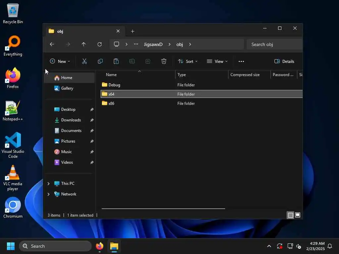Open Downloads in the sidebar
This screenshot has width=339, height=254.
pos(70,120)
